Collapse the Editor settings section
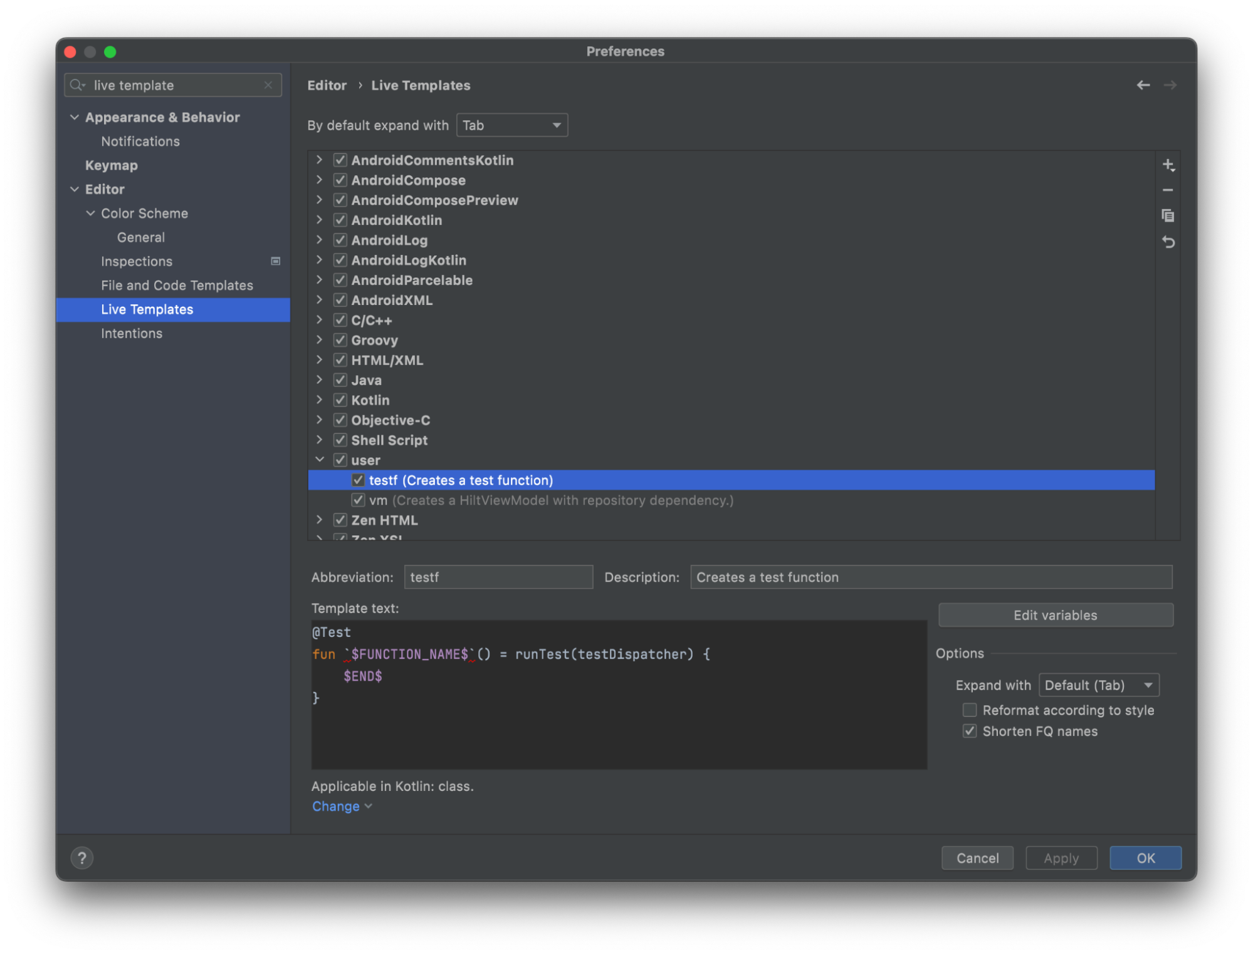Viewport: 1253px width, 955px height. 75,189
